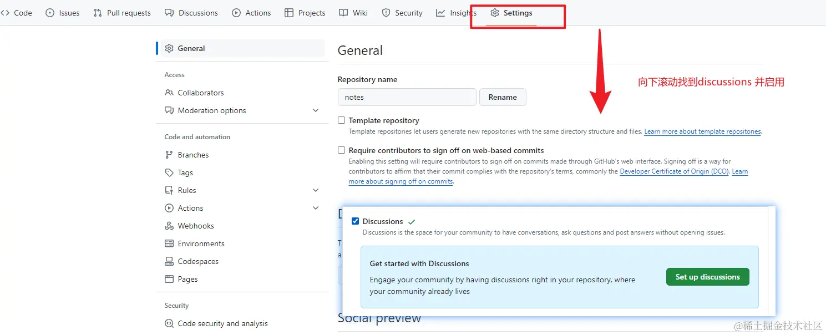The image size is (826, 335).
Task: Click the Collaborators people icon
Action: pyautogui.click(x=169, y=93)
